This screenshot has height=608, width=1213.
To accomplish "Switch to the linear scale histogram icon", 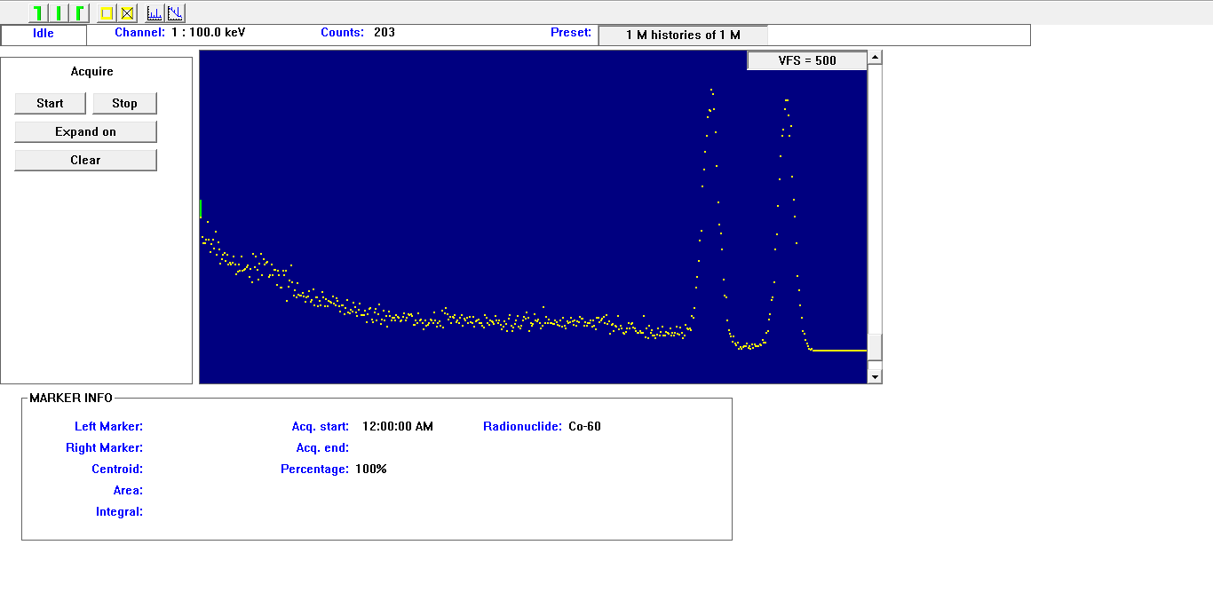I will 155,12.
